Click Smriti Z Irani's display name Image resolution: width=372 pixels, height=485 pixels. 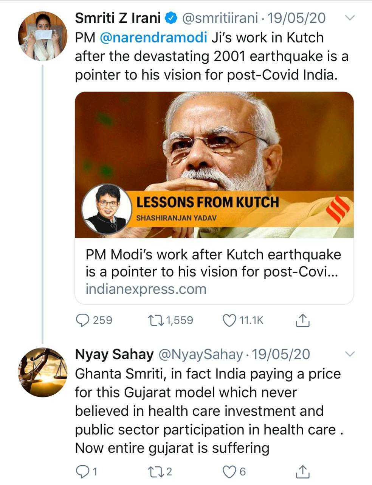click(118, 18)
